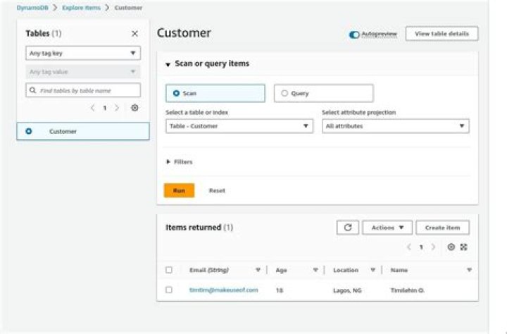Check the select-all items checkbox
Viewport: 507px width, 334px height.
(169, 270)
